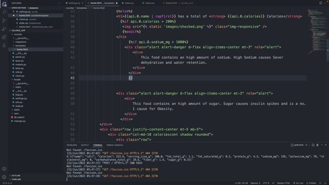Click the Ln 45 cursor position status item
Image resolution: width=329 pixels, height=185 pixels.
coord(241,183)
